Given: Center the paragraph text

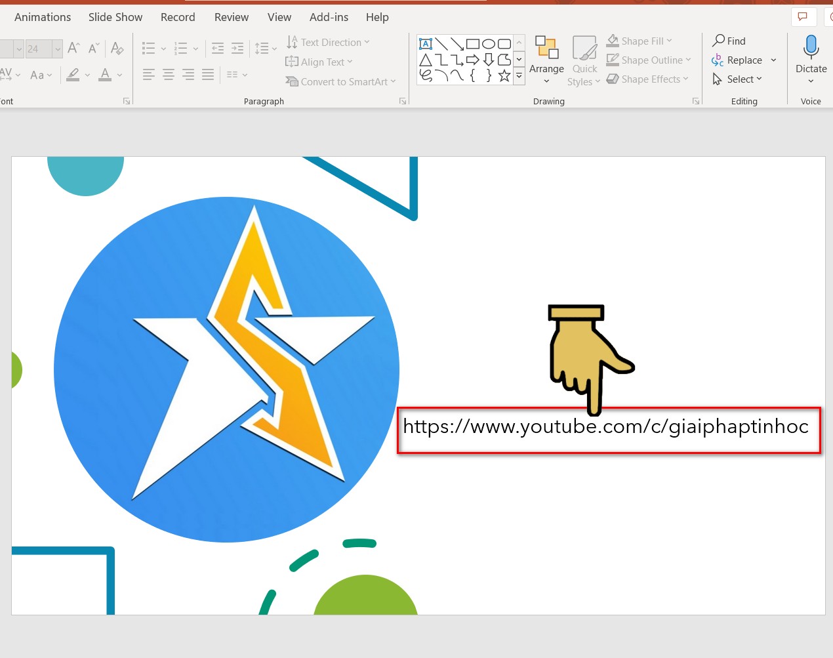Looking at the screenshot, I should point(169,75).
